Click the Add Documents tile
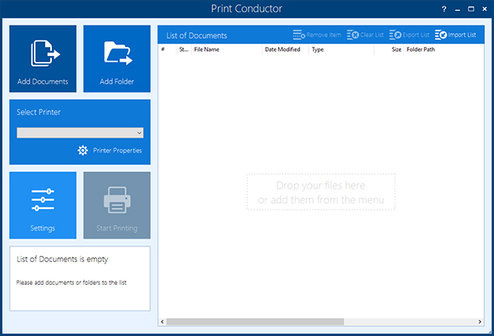The height and width of the screenshot is (336, 494). [x=43, y=58]
